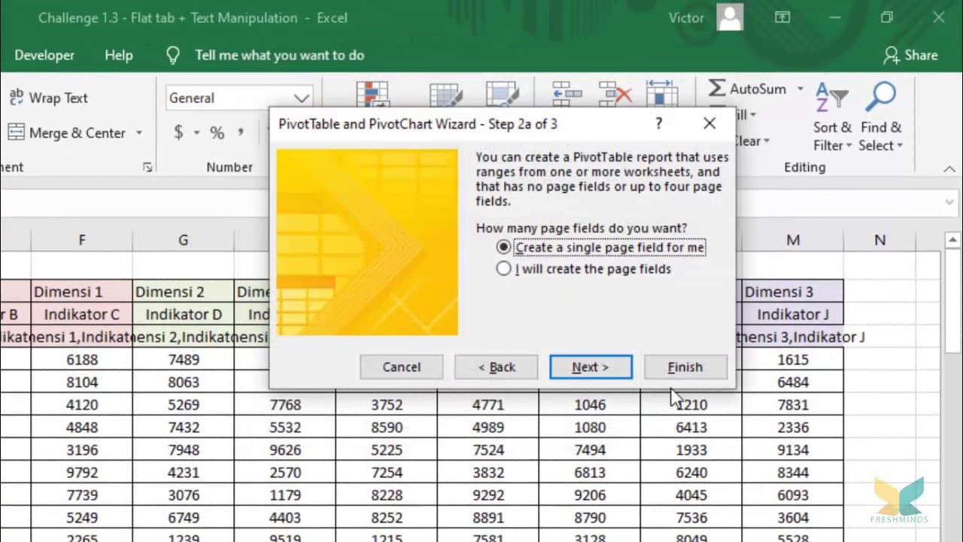Click cell with value 6188
The height and width of the screenshot is (542, 963).
82,360
